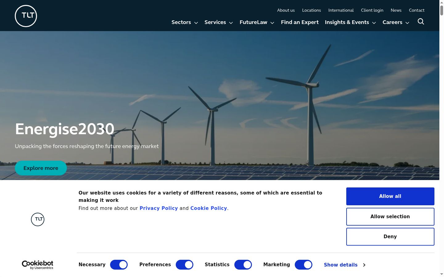
Task: Click the Energise2030 hero heading
Action: coord(65,129)
